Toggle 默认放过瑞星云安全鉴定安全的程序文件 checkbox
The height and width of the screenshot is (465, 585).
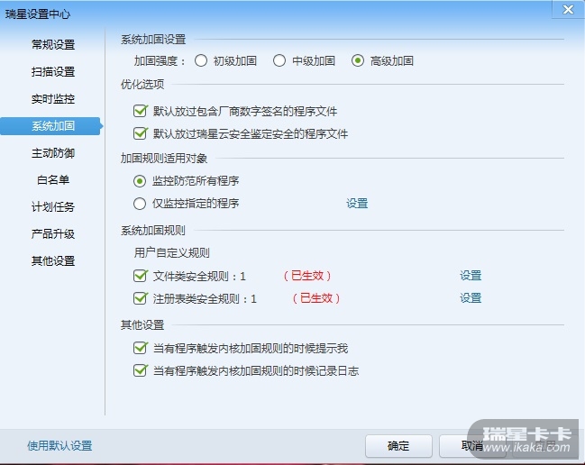141,133
